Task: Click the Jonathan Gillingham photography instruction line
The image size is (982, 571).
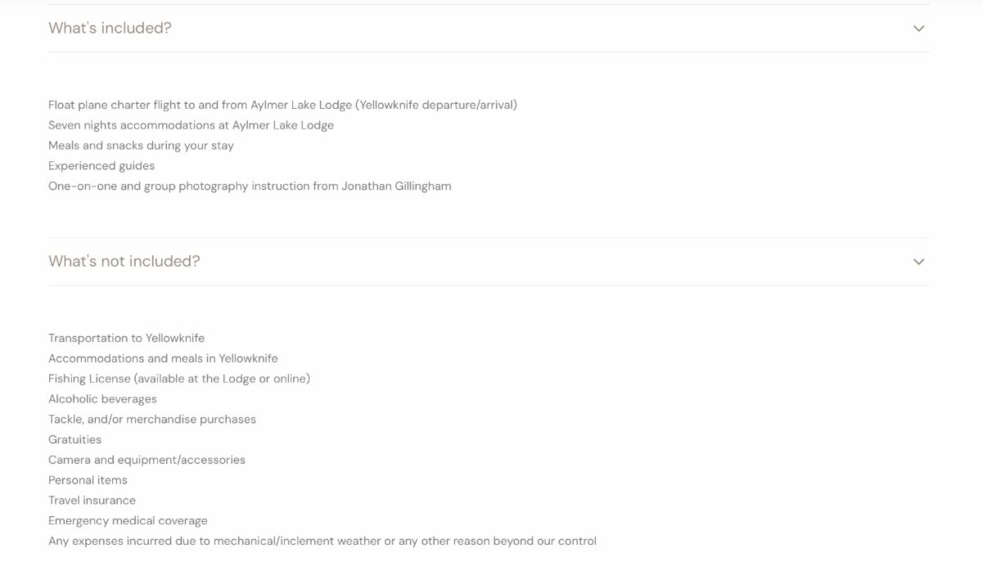Action: tap(250, 186)
